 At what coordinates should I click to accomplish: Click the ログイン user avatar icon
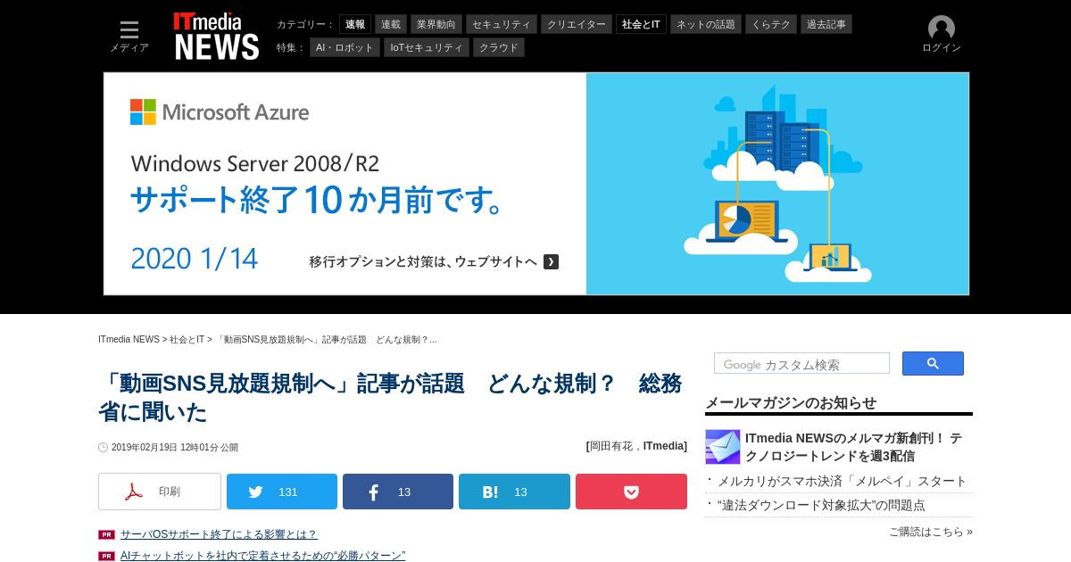tap(942, 29)
